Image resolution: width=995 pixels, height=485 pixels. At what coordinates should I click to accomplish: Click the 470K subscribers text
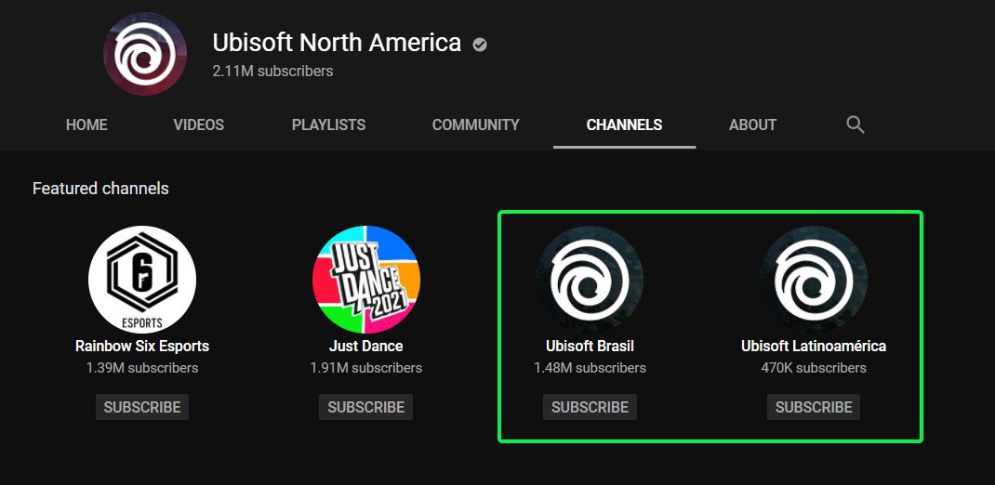(814, 368)
